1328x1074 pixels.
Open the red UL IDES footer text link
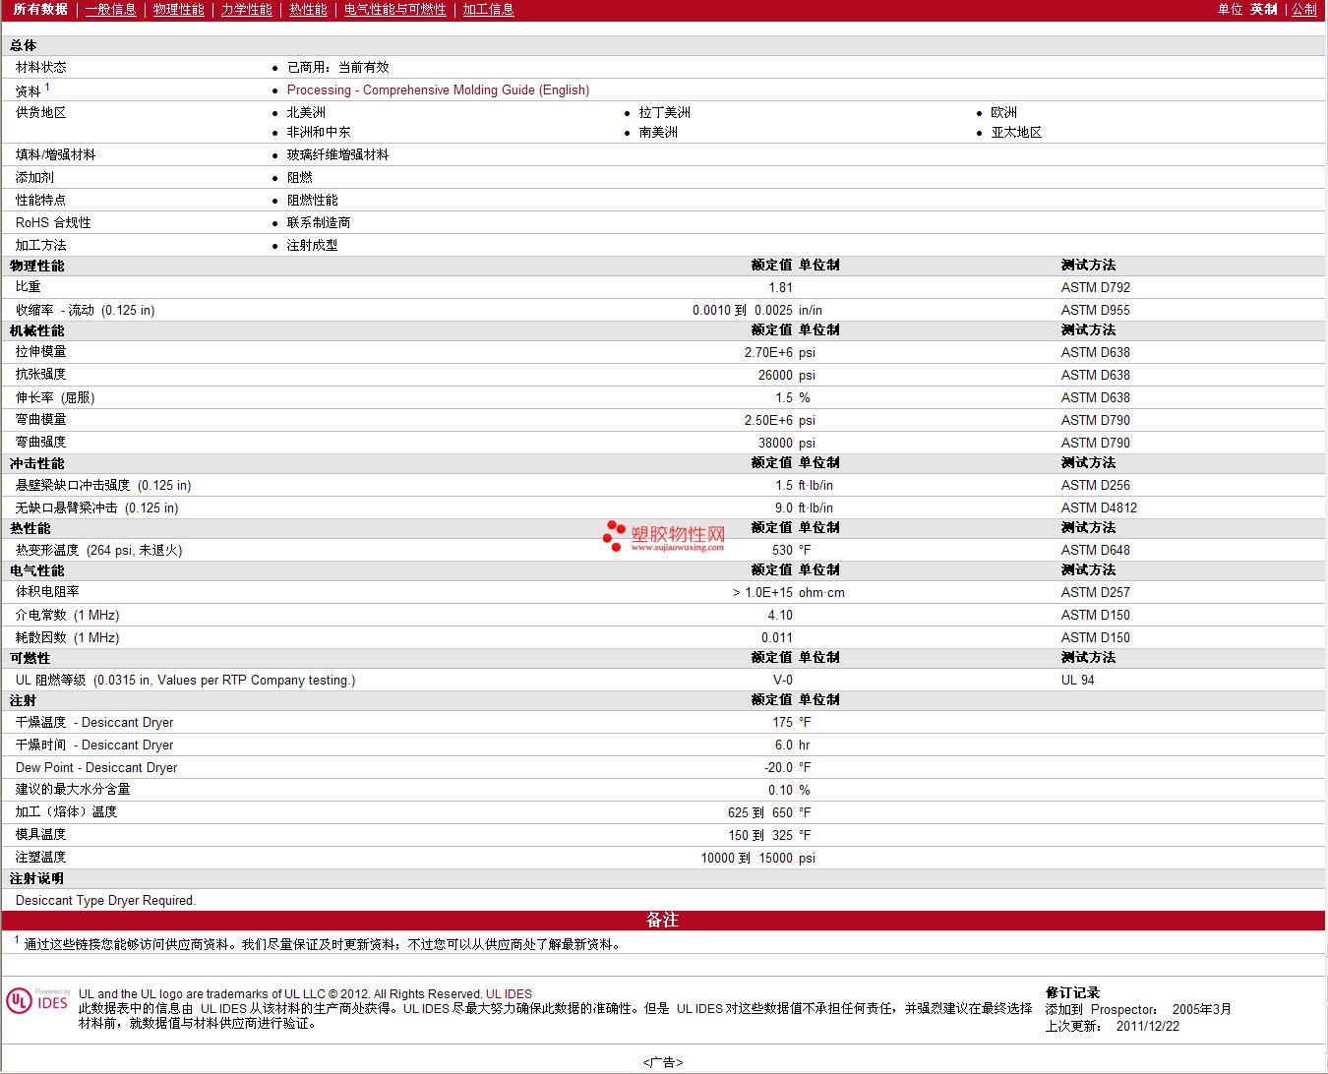coord(509,994)
